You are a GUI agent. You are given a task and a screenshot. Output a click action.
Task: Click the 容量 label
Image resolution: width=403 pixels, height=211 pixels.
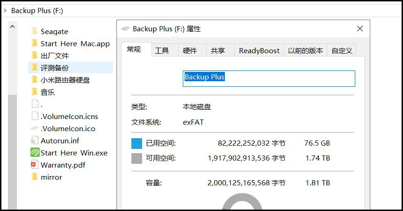pyautogui.click(x=154, y=183)
